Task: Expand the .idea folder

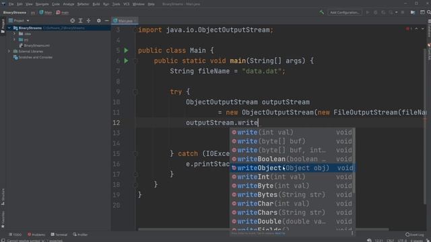Action: pos(14,34)
